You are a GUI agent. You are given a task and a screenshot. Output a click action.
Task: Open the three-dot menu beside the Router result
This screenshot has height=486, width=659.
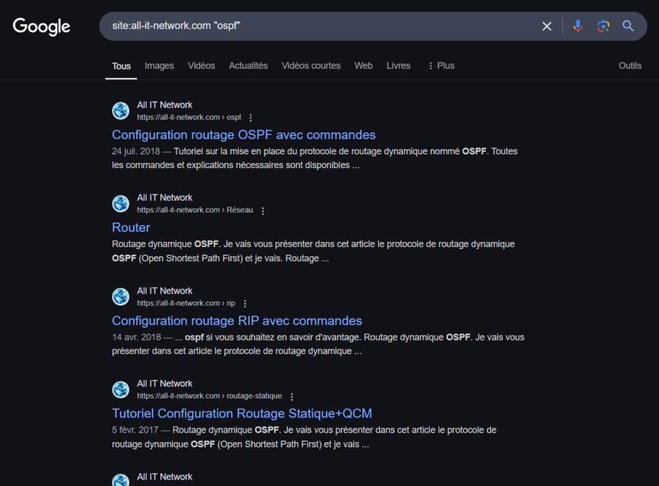(x=263, y=210)
